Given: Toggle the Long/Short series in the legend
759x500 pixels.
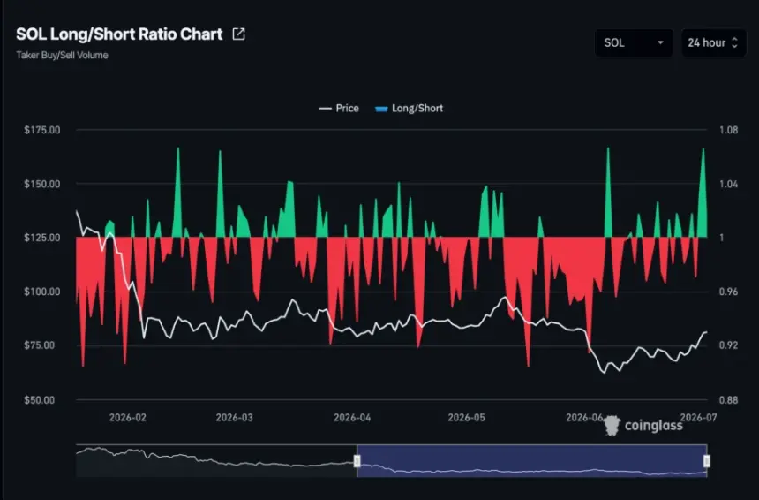Looking at the screenshot, I should tap(409, 108).
